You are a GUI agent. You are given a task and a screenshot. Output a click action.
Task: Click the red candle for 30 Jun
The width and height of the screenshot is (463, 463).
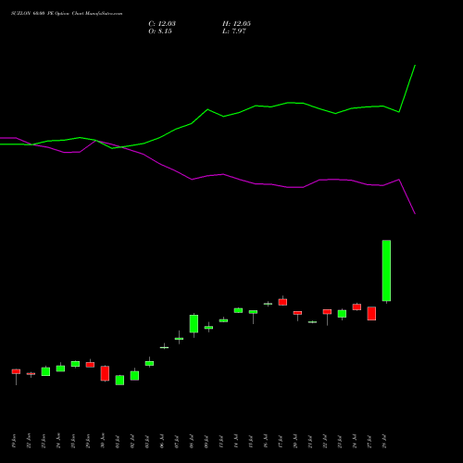(x=105, y=373)
